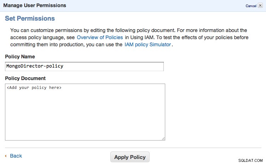Go Back to the previous step

click(16, 156)
